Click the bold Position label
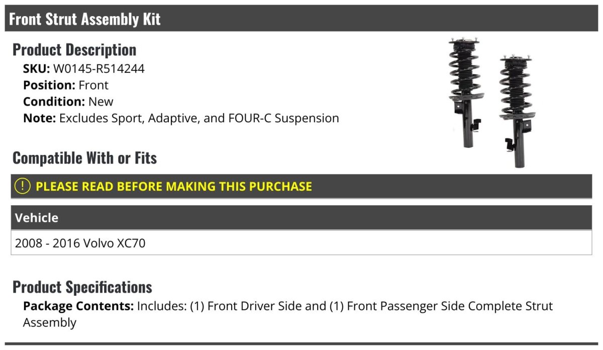Screen dimensions: 603x350 coord(49,85)
